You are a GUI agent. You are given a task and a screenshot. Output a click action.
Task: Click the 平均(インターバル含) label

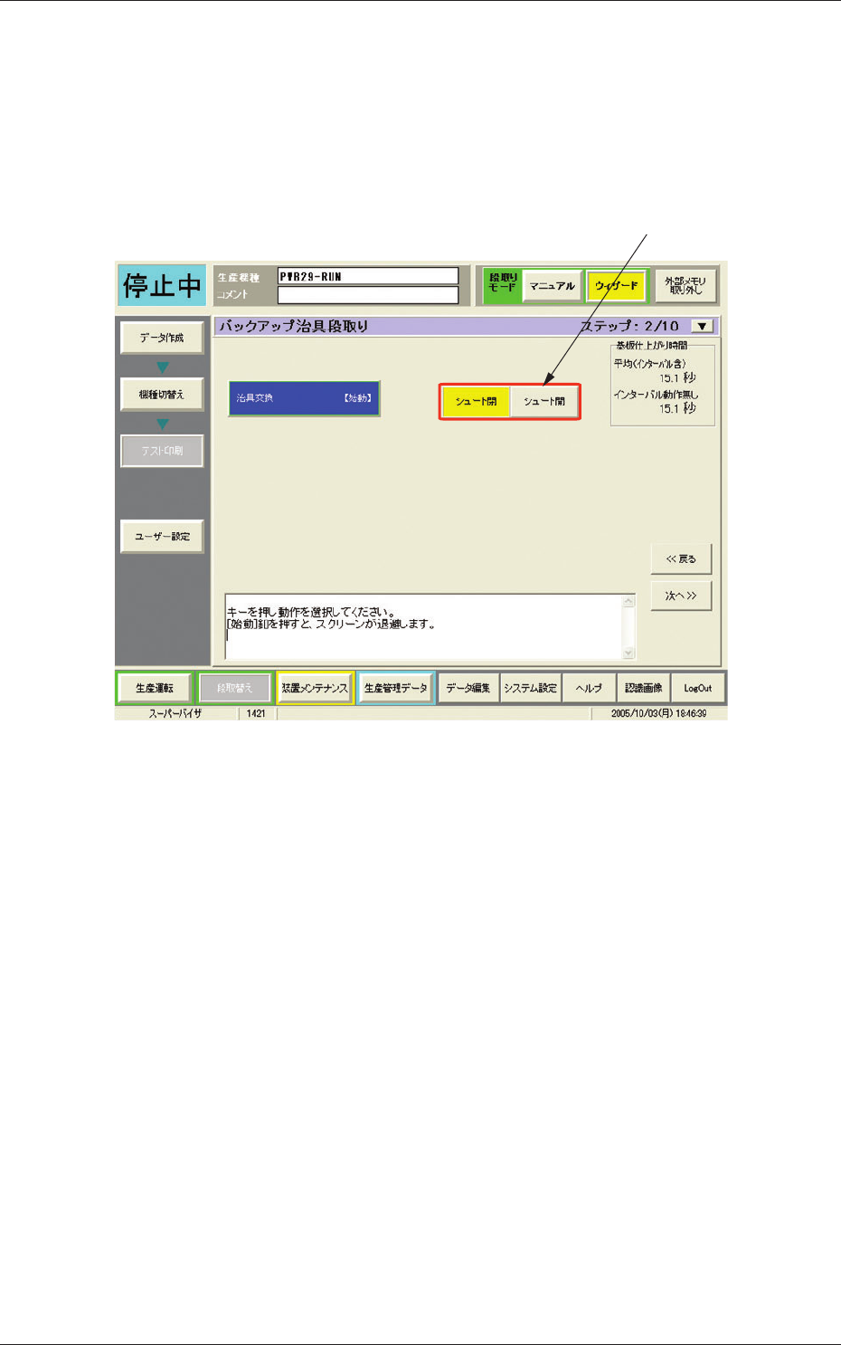click(x=649, y=364)
